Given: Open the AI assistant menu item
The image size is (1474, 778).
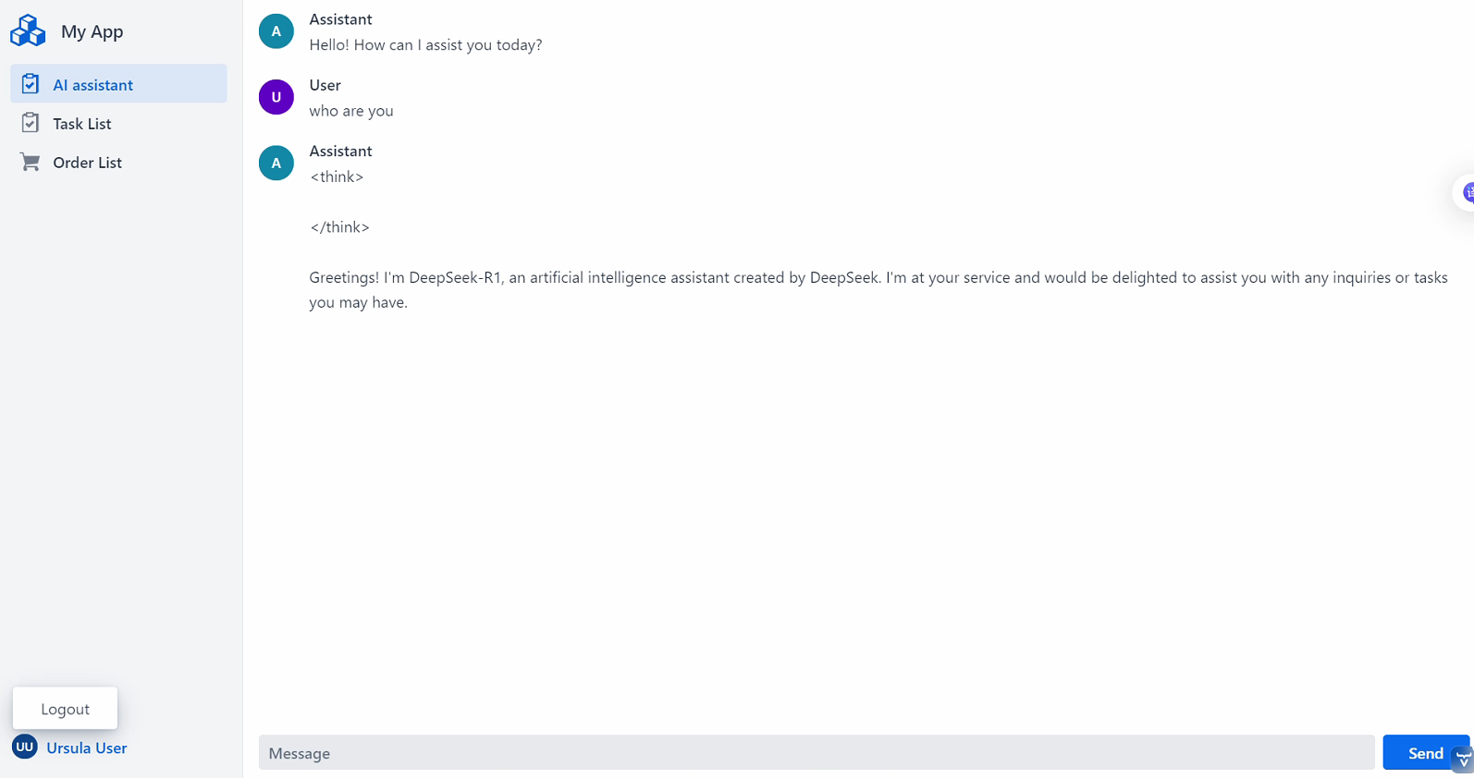Looking at the screenshot, I should [x=92, y=85].
